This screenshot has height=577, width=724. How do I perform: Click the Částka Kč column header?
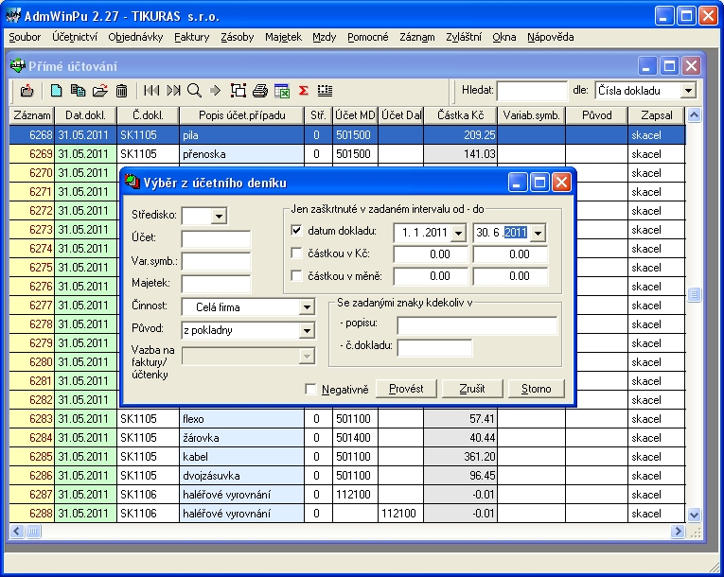(x=460, y=115)
